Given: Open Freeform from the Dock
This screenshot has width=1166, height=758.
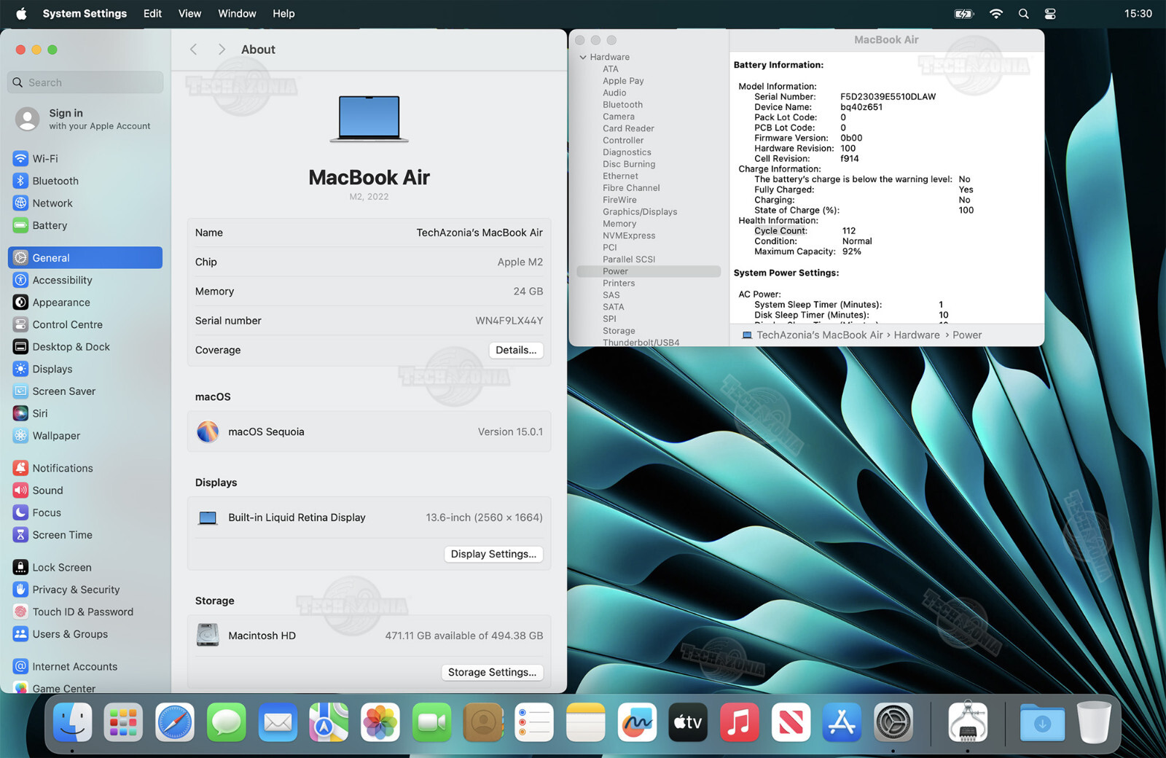Looking at the screenshot, I should point(637,722).
